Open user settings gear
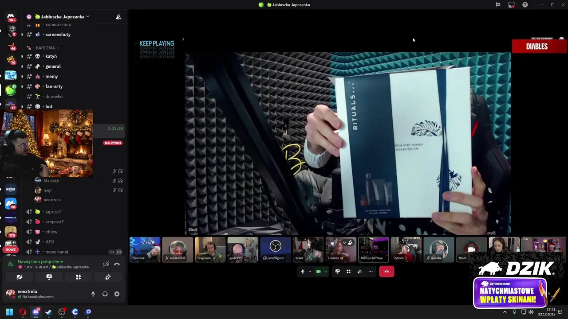The image size is (568, 319). coord(117,294)
